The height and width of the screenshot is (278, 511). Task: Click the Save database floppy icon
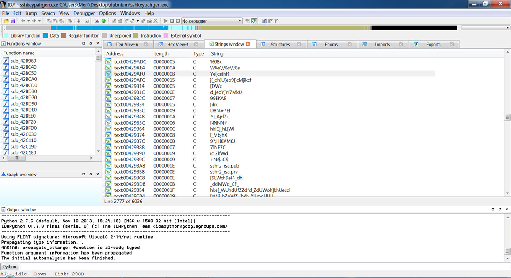13,21
